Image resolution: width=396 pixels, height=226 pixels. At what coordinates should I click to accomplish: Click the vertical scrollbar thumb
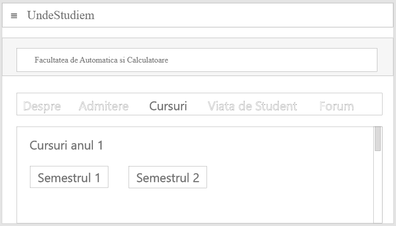377,139
